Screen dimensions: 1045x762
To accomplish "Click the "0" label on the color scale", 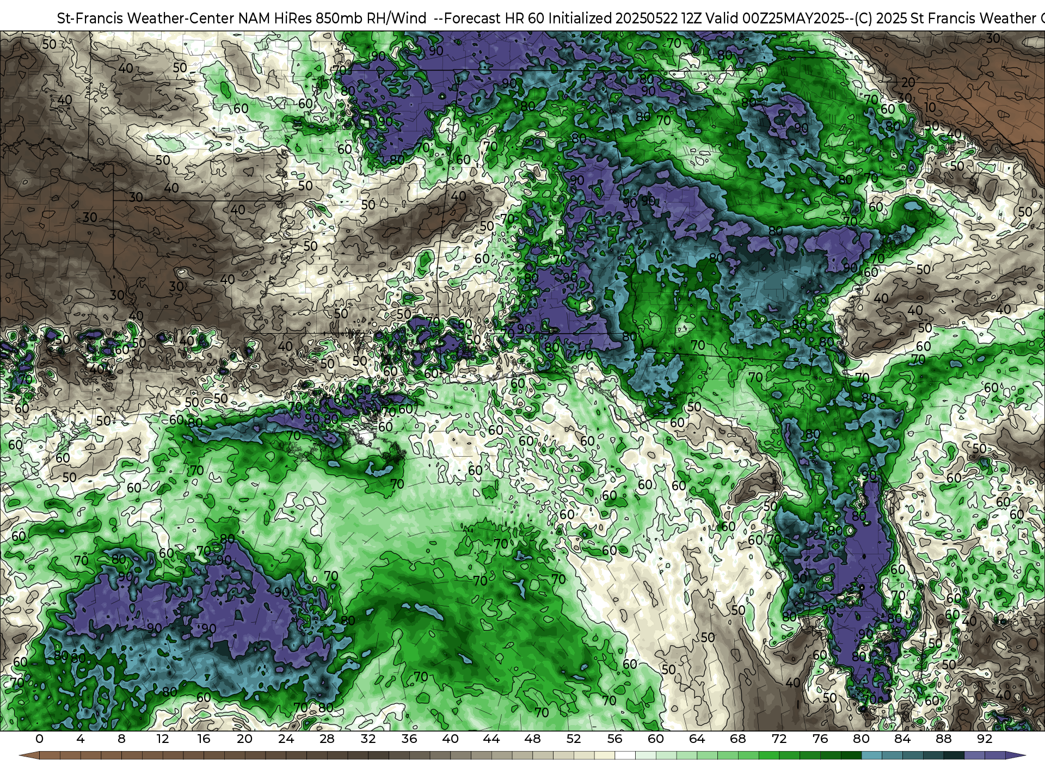I will [39, 739].
